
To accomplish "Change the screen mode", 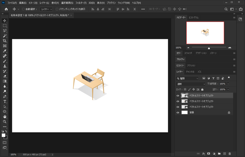I will pyautogui.click(x=5, y=148).
